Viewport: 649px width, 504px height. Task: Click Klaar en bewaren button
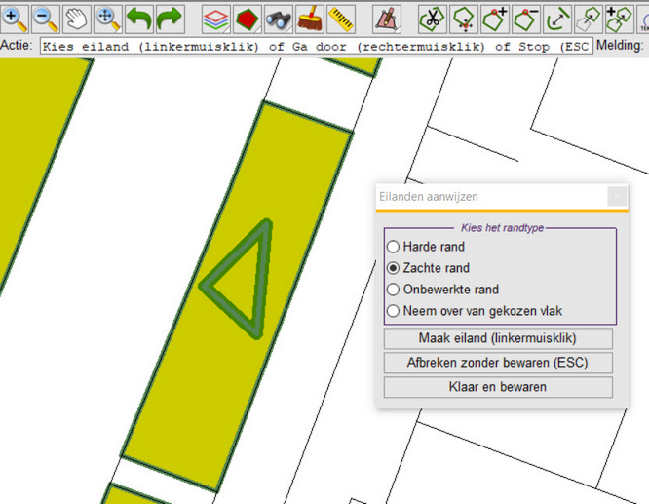point(498,387)
